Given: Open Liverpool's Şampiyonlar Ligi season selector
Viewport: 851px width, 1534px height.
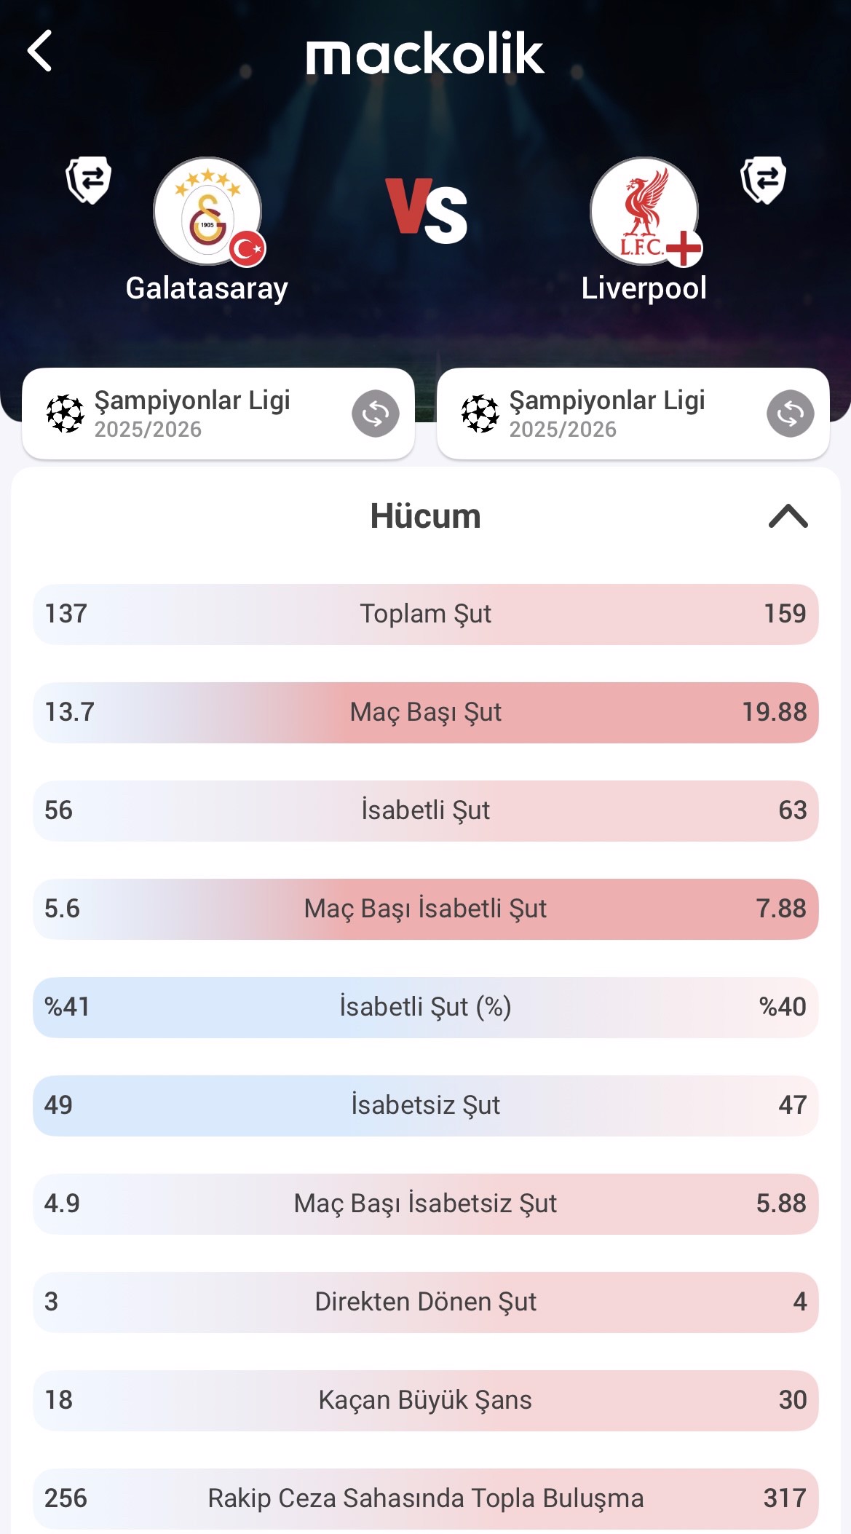Looking at the screenshot, I should click(x=608, y=414).
